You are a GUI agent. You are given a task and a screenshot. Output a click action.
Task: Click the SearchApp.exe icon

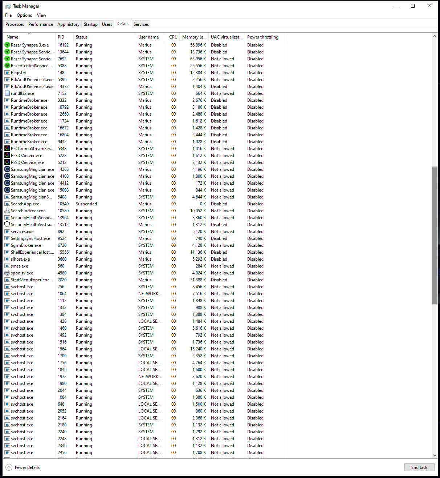(7, 204)
